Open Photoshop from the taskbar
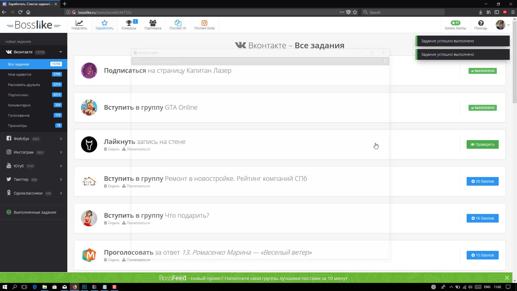 tap(85, 287)
